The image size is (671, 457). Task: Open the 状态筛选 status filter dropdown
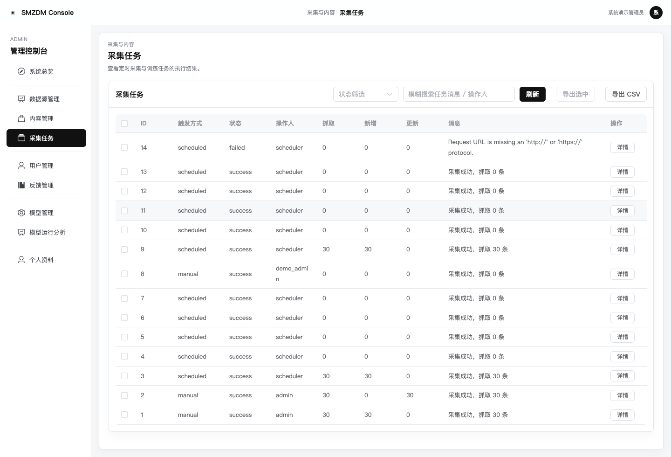click(x=366, y=94)
